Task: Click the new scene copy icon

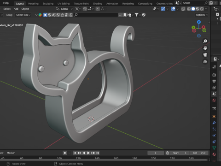Action: click(211, 3)
